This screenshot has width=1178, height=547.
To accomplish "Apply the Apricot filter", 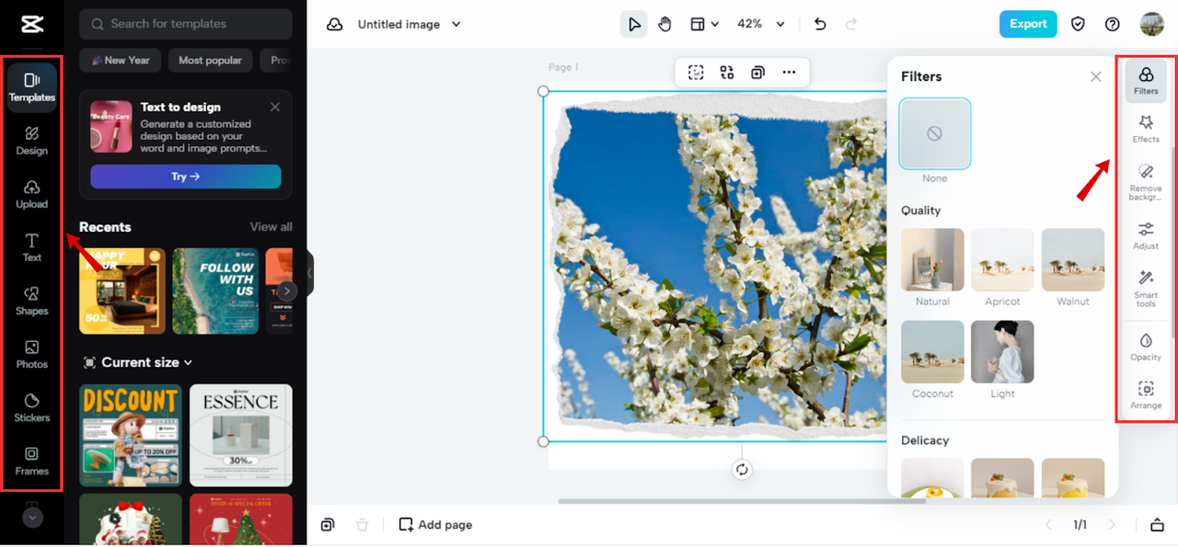I will [x=1002, y=260].
